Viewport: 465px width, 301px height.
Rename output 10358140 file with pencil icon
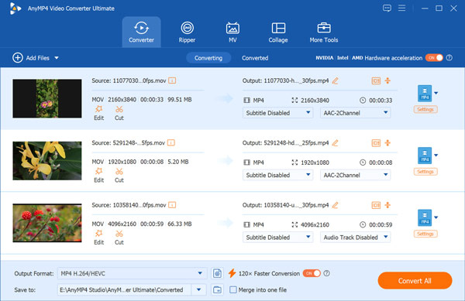tap(335, 205)
